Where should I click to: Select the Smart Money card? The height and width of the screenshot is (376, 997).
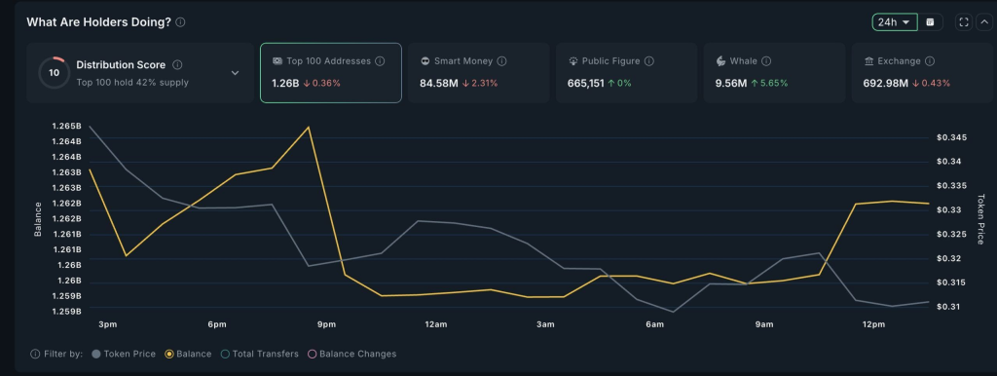tap(479, 72)
